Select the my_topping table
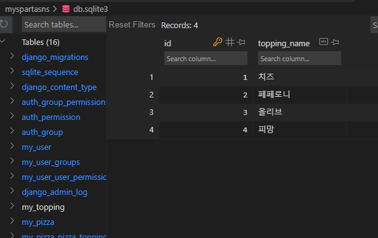378x238 pixels. tap(43, 207)
